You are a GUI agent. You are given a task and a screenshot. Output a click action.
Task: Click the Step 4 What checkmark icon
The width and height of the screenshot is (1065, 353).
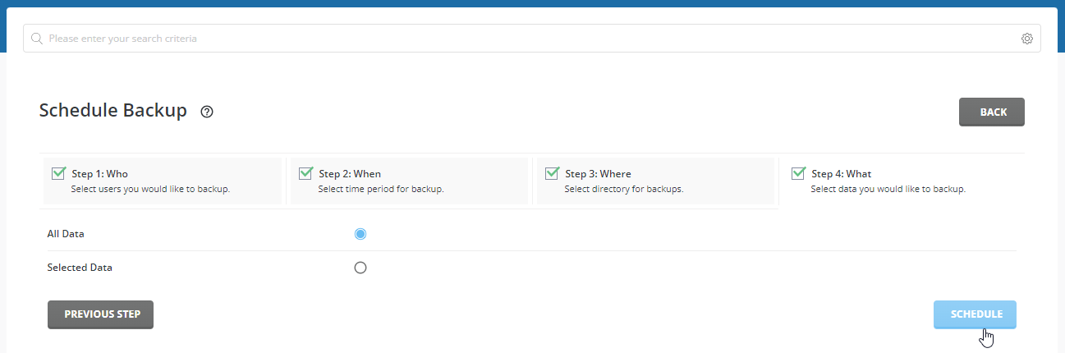pos(798,173)
